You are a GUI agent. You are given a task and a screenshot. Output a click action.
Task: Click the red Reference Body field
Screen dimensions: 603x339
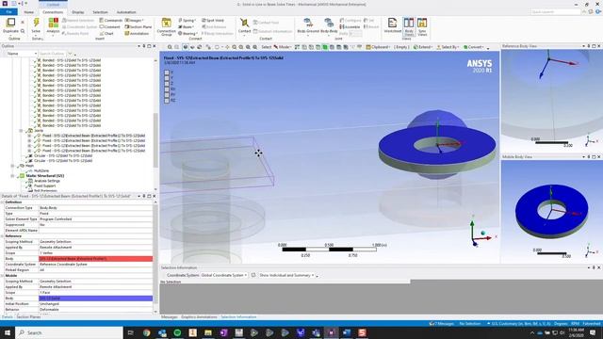[x=96, y=259]
